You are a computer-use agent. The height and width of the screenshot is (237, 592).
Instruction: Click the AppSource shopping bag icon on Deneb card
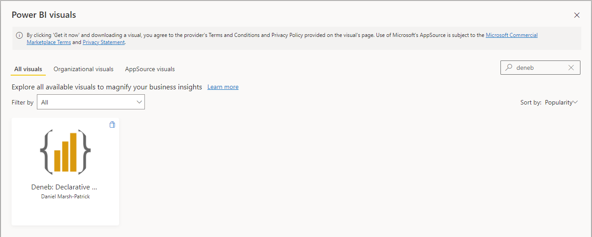pos(112,125)
